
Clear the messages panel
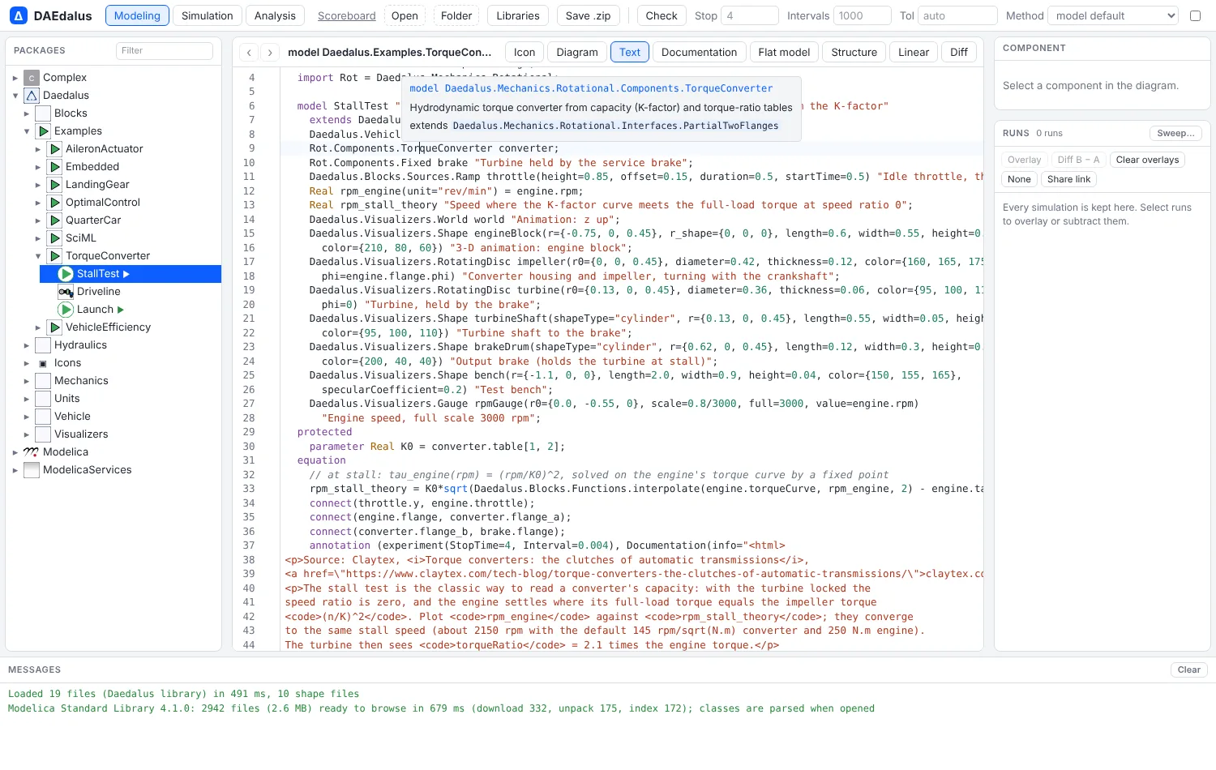point(1189,669)
